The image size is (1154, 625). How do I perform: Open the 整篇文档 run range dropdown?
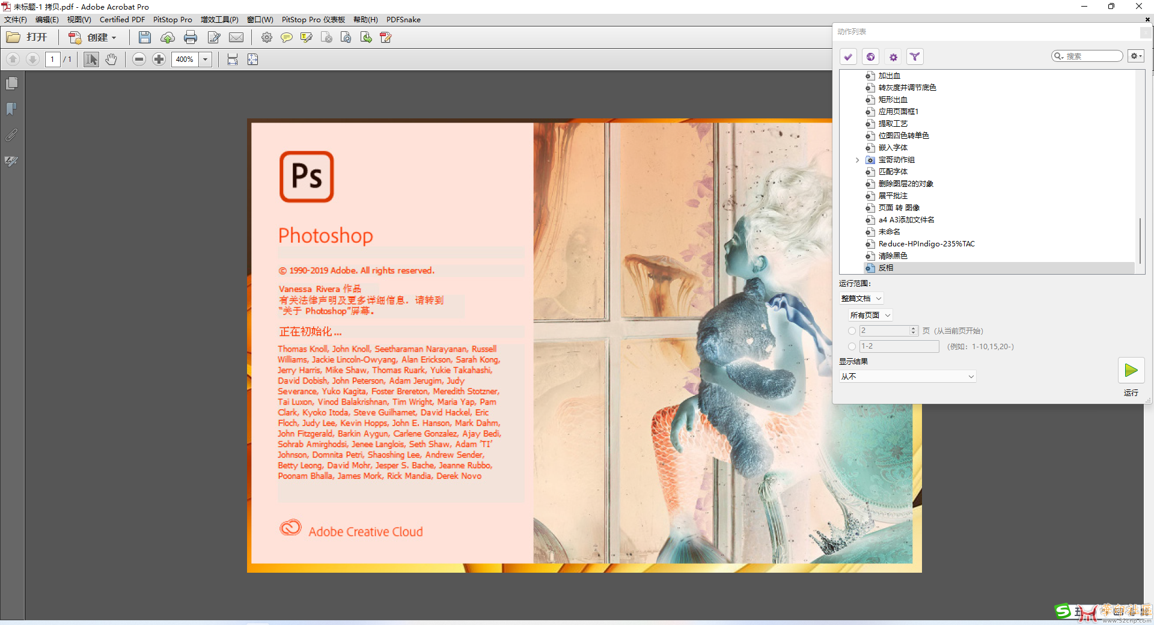[861, 298]
